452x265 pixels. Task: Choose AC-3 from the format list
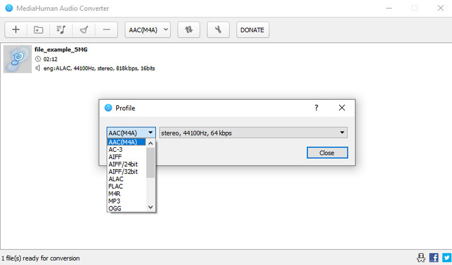(127, 149)
